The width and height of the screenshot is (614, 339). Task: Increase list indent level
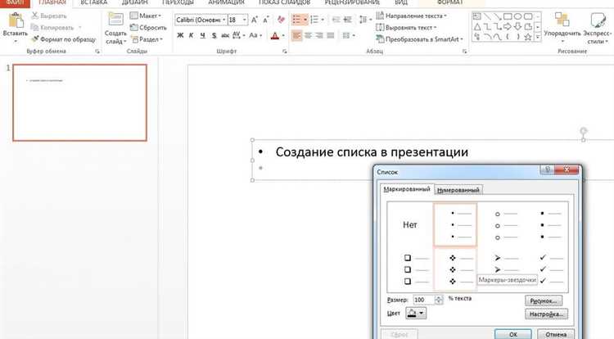click(347, 20)
